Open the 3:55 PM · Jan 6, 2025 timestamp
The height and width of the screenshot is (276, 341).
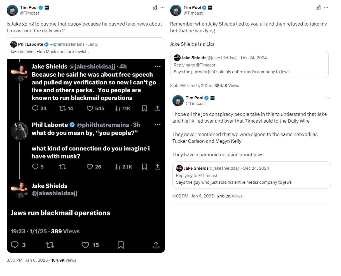[x=190, y=86]
